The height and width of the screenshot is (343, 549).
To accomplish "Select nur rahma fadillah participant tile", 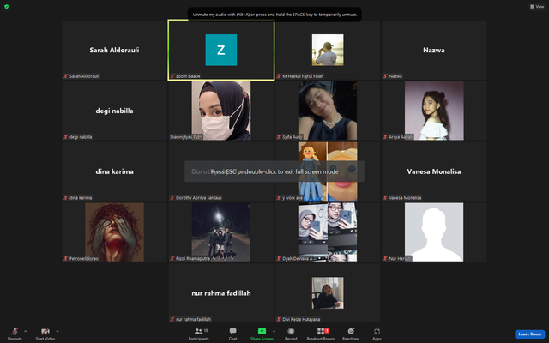I will [221, 293].
